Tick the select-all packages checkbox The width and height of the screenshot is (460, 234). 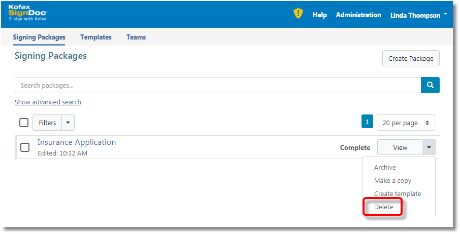point(24,123)
